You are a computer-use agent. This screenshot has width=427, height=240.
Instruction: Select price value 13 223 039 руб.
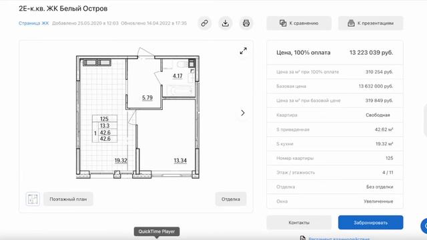[x=371, y=53]
